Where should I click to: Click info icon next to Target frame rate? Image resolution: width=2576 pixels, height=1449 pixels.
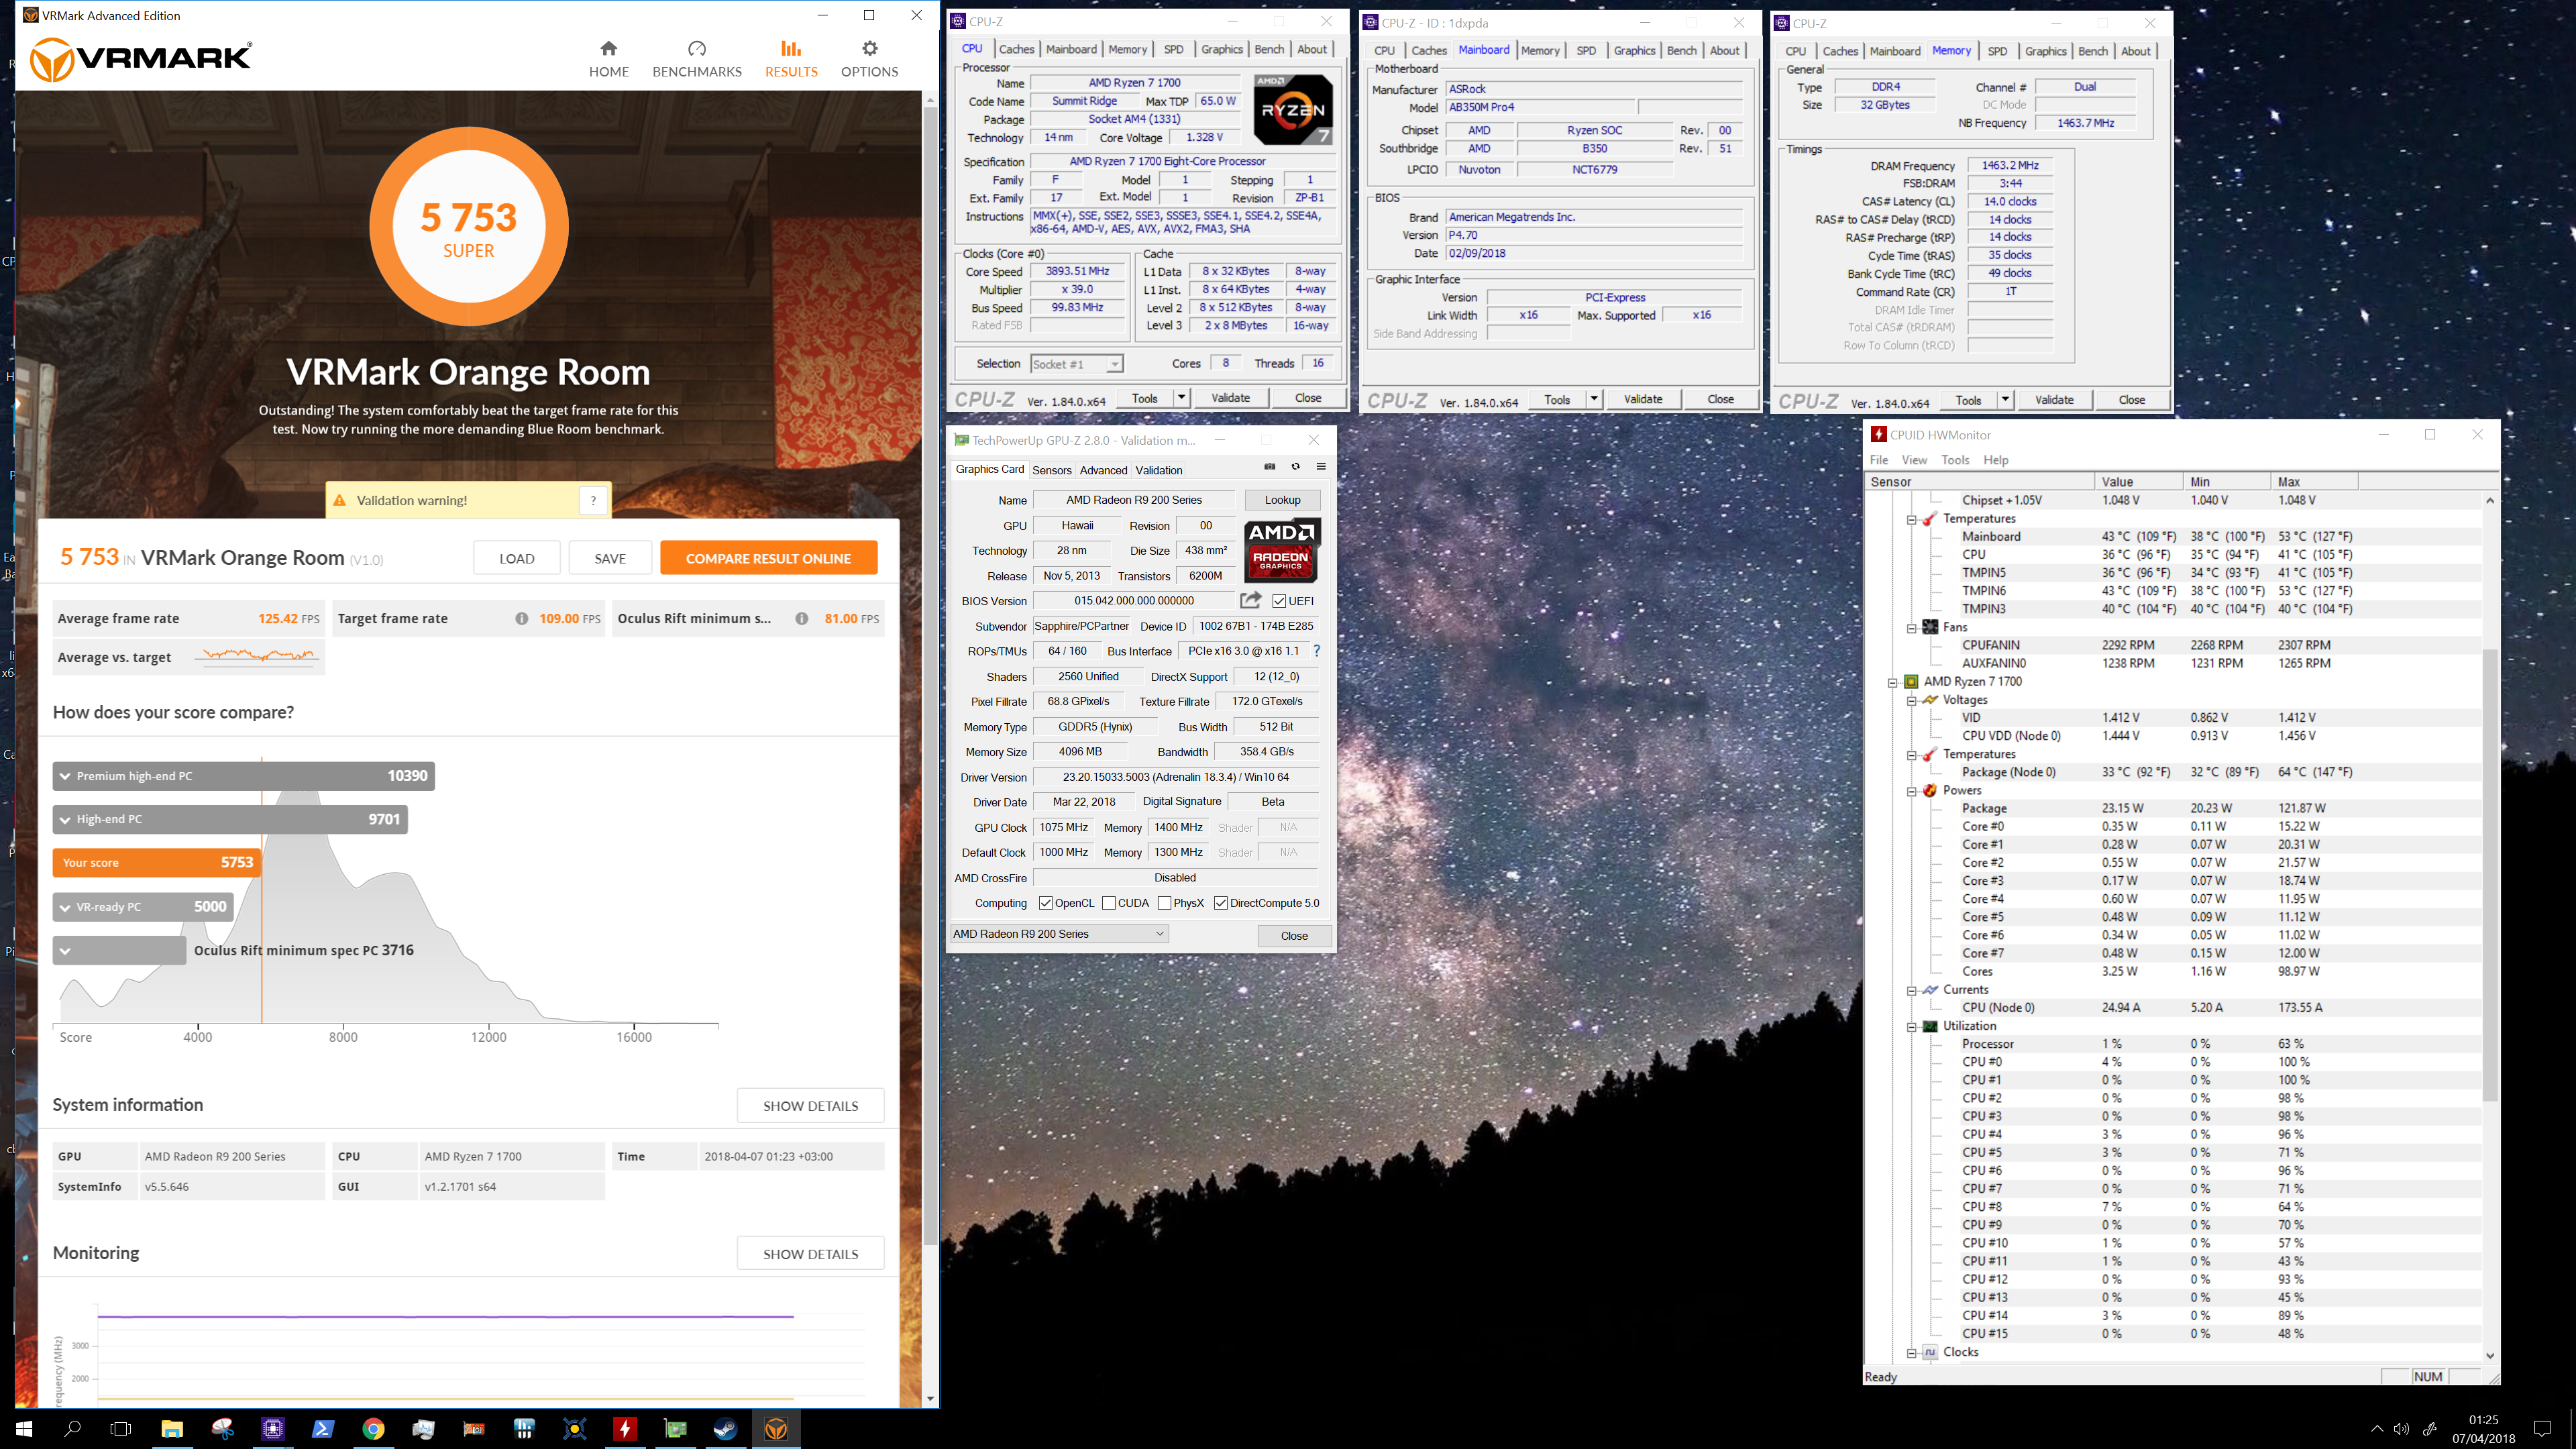coord(521,619)
